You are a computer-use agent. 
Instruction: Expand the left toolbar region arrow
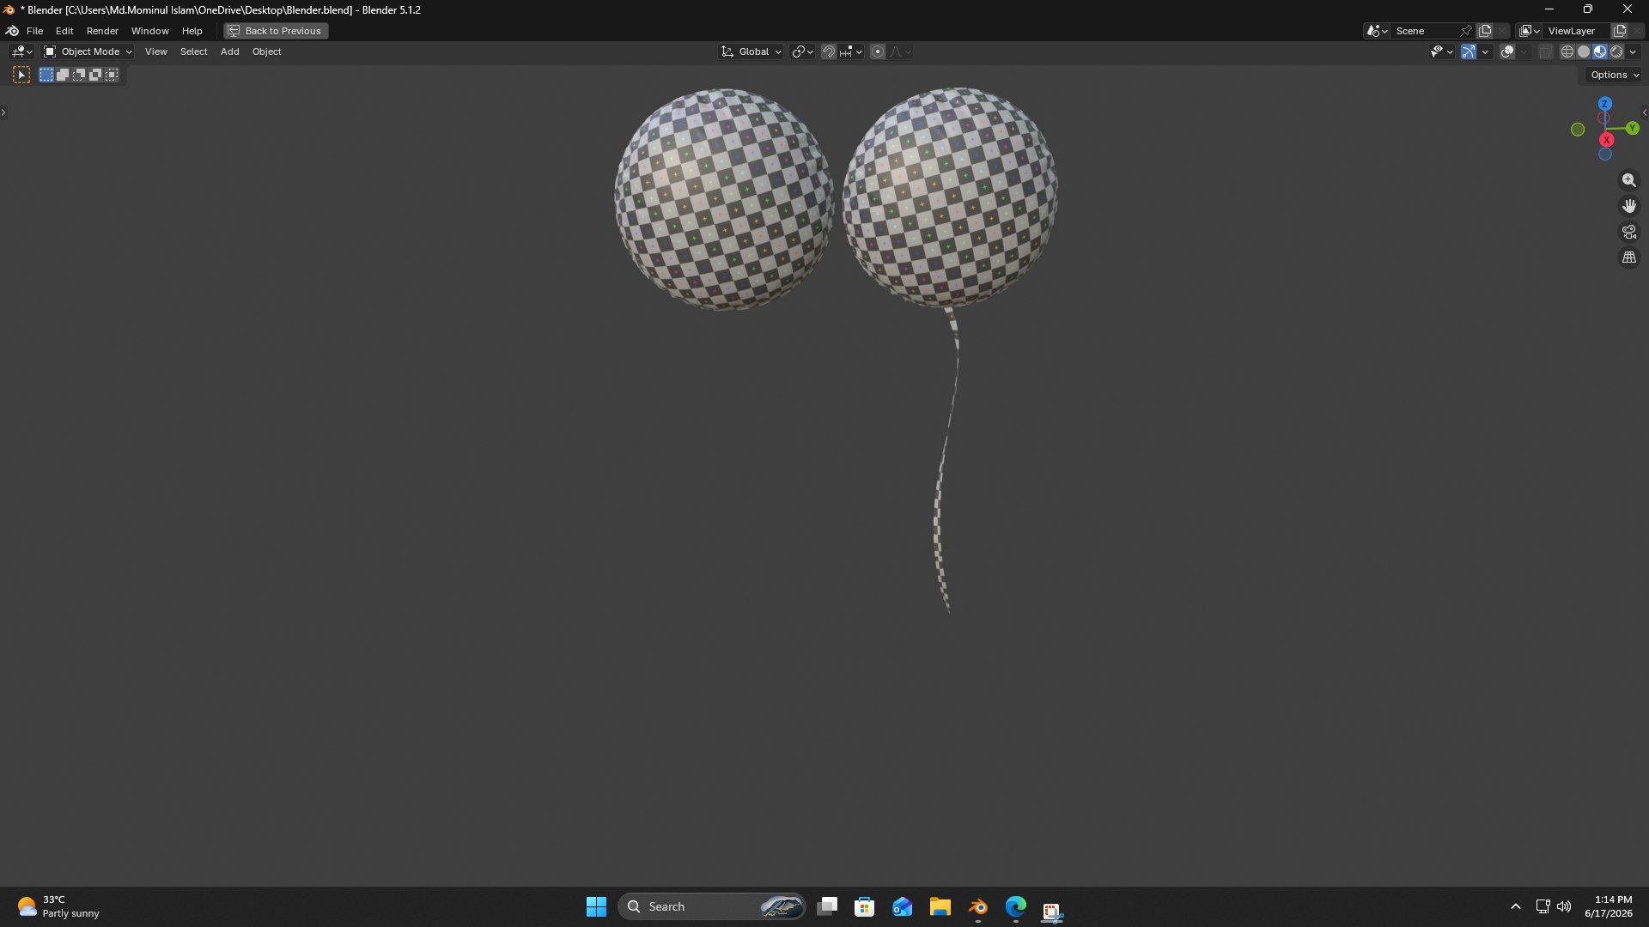click(x=3, y=112)
